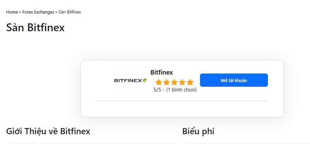Click the Bitfinex name in card
This screenshot has height=144, width=310.
(162, 73)
